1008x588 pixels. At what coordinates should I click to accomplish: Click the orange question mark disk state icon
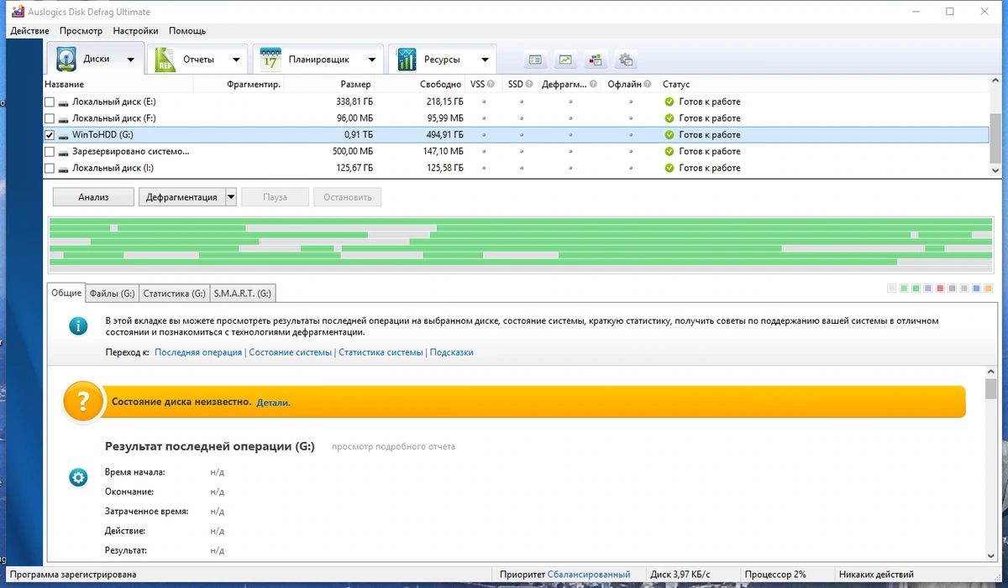click(x=82, y=403)
